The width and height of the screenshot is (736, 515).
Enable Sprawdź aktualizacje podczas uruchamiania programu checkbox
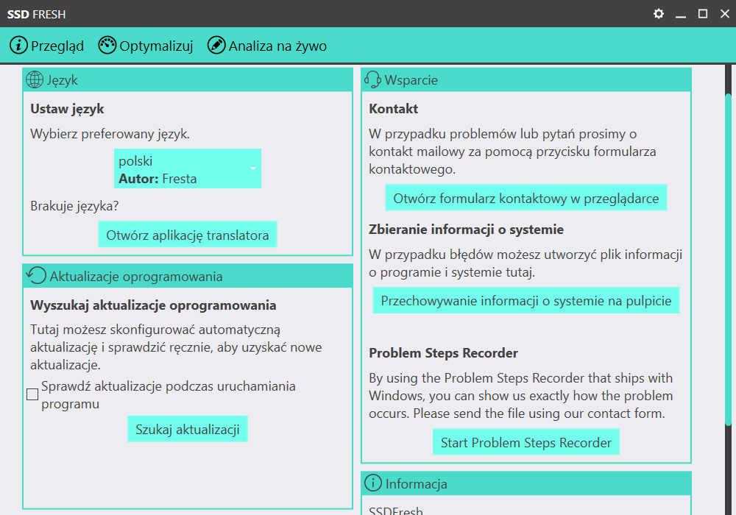click(32, 394)
